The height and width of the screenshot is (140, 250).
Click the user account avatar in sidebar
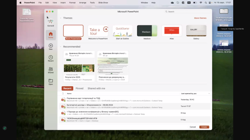click(x=50, y=21)
